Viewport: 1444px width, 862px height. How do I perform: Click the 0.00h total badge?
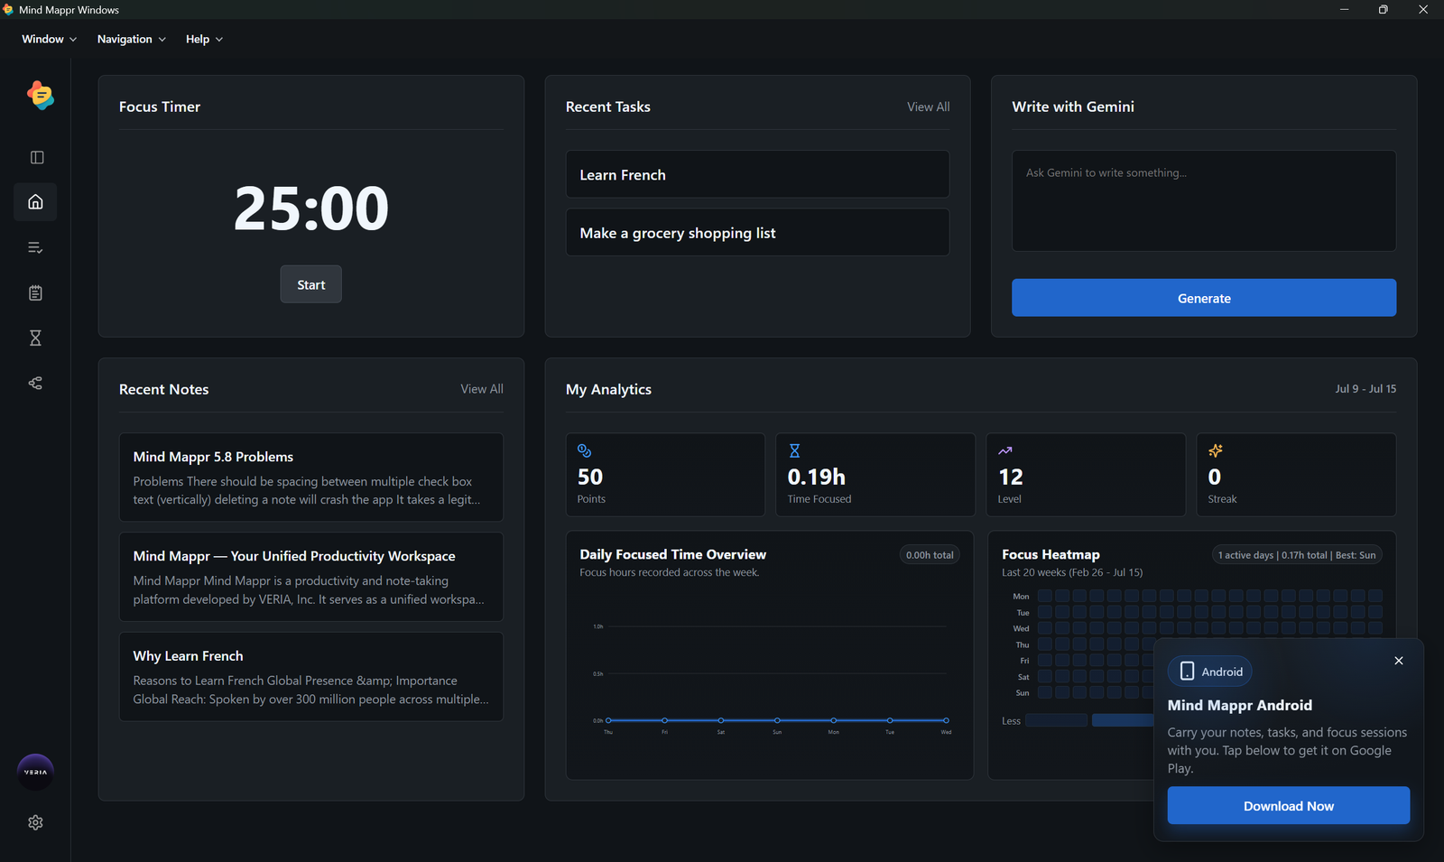click(930, 555)
